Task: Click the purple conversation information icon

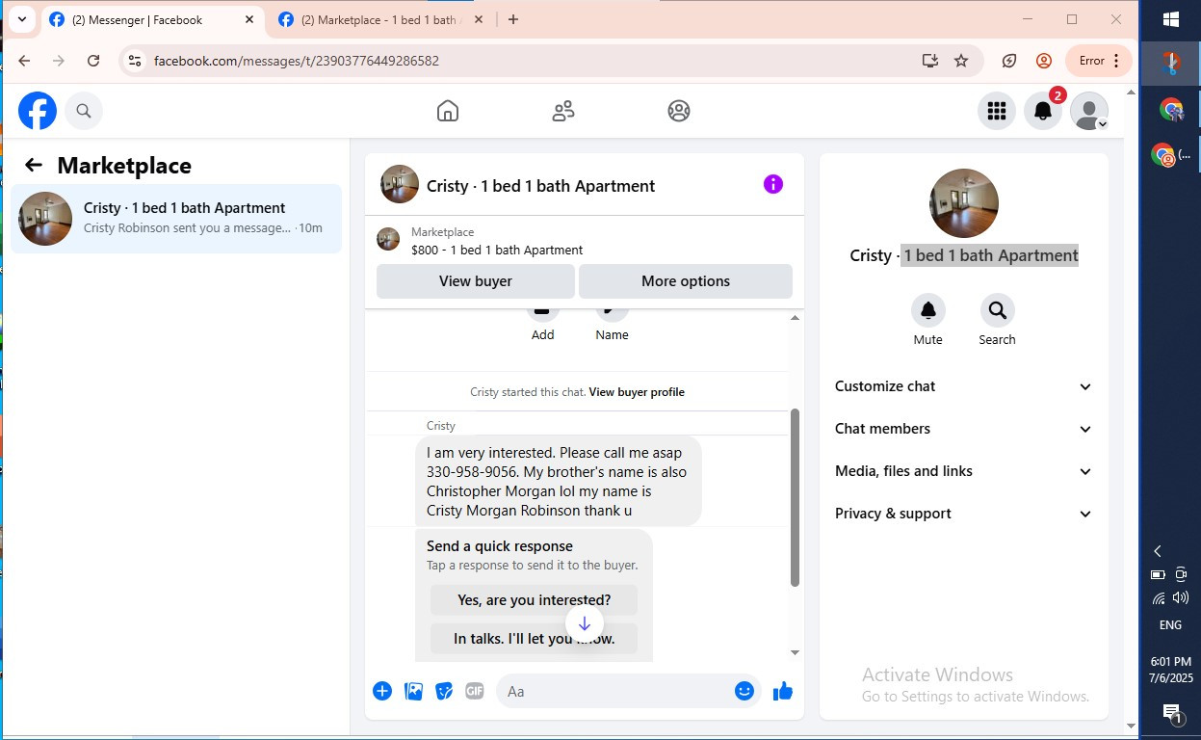Action: [x=773, y=184]
